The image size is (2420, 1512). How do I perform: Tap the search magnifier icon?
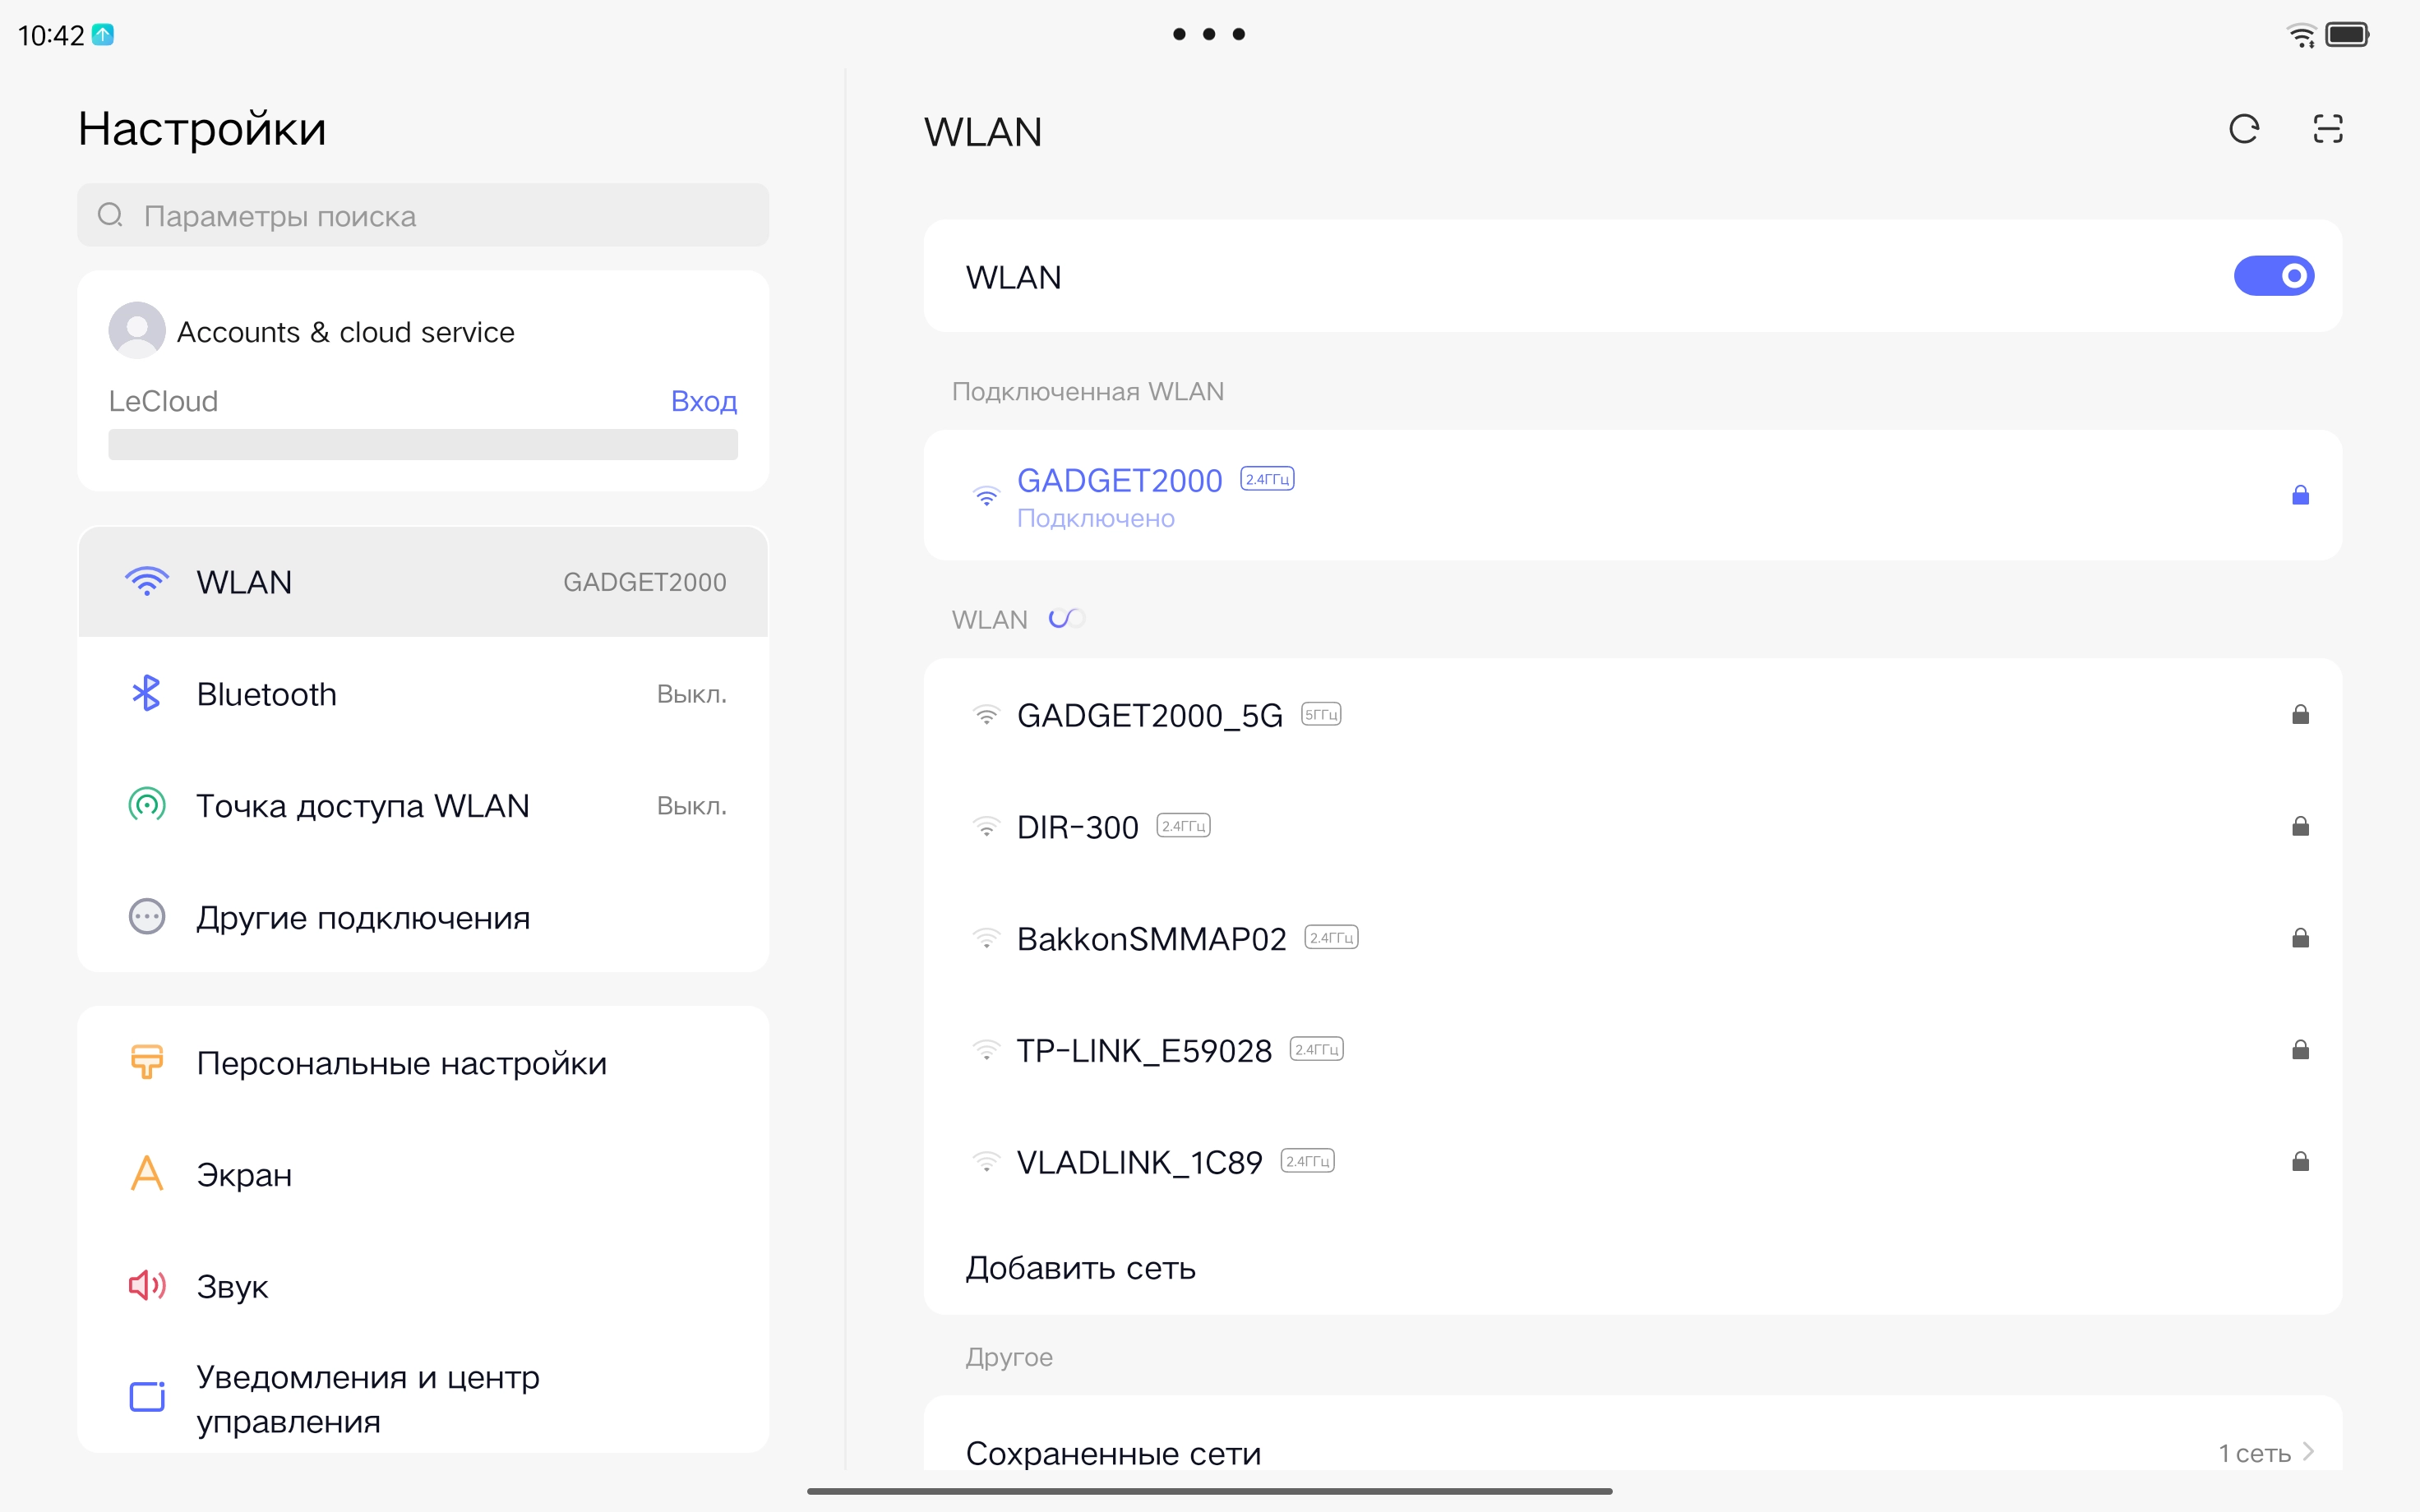click(x=110, y=215)
